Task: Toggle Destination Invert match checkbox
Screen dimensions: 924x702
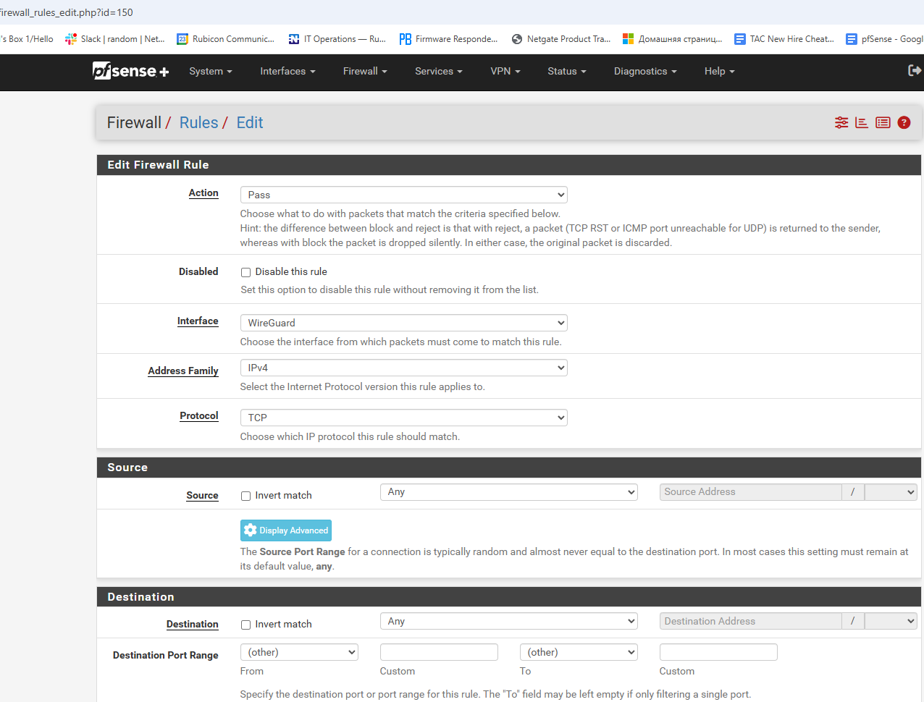Action: click(x=246, y=625)
